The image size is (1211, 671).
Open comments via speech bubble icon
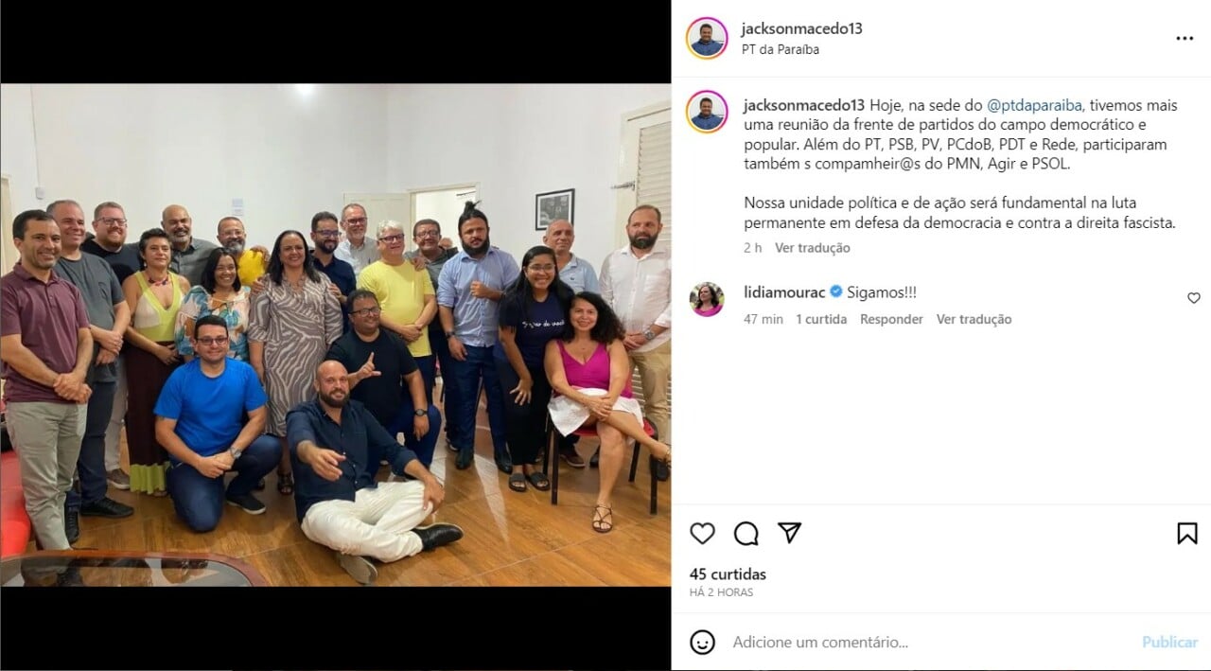(x=746, y=534)
